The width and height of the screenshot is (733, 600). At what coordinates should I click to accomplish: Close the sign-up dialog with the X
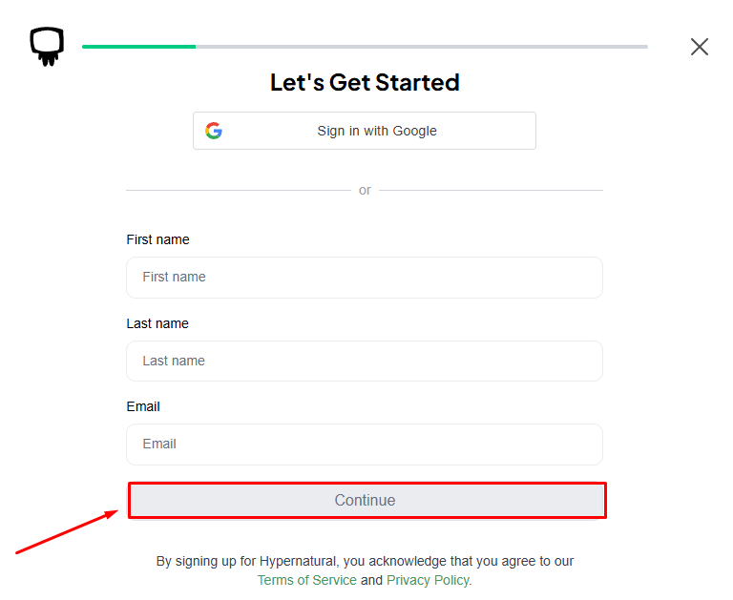pyautogui.click(x=700, y=47)
